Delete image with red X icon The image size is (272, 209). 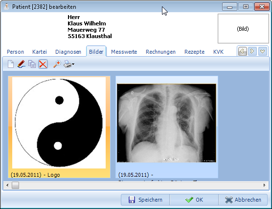click(x=43, y=64)
